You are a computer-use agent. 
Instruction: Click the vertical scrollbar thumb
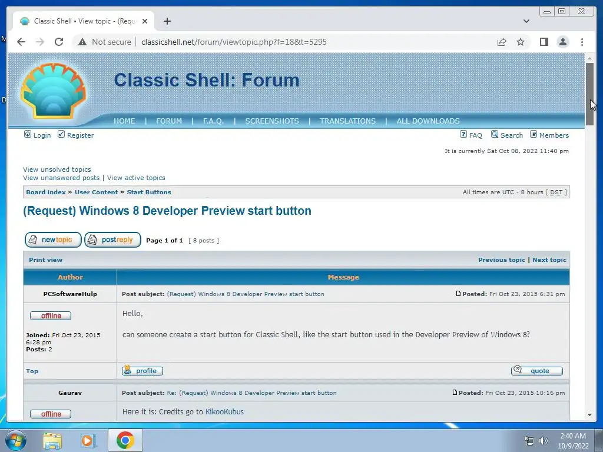[x=589, y=94]
